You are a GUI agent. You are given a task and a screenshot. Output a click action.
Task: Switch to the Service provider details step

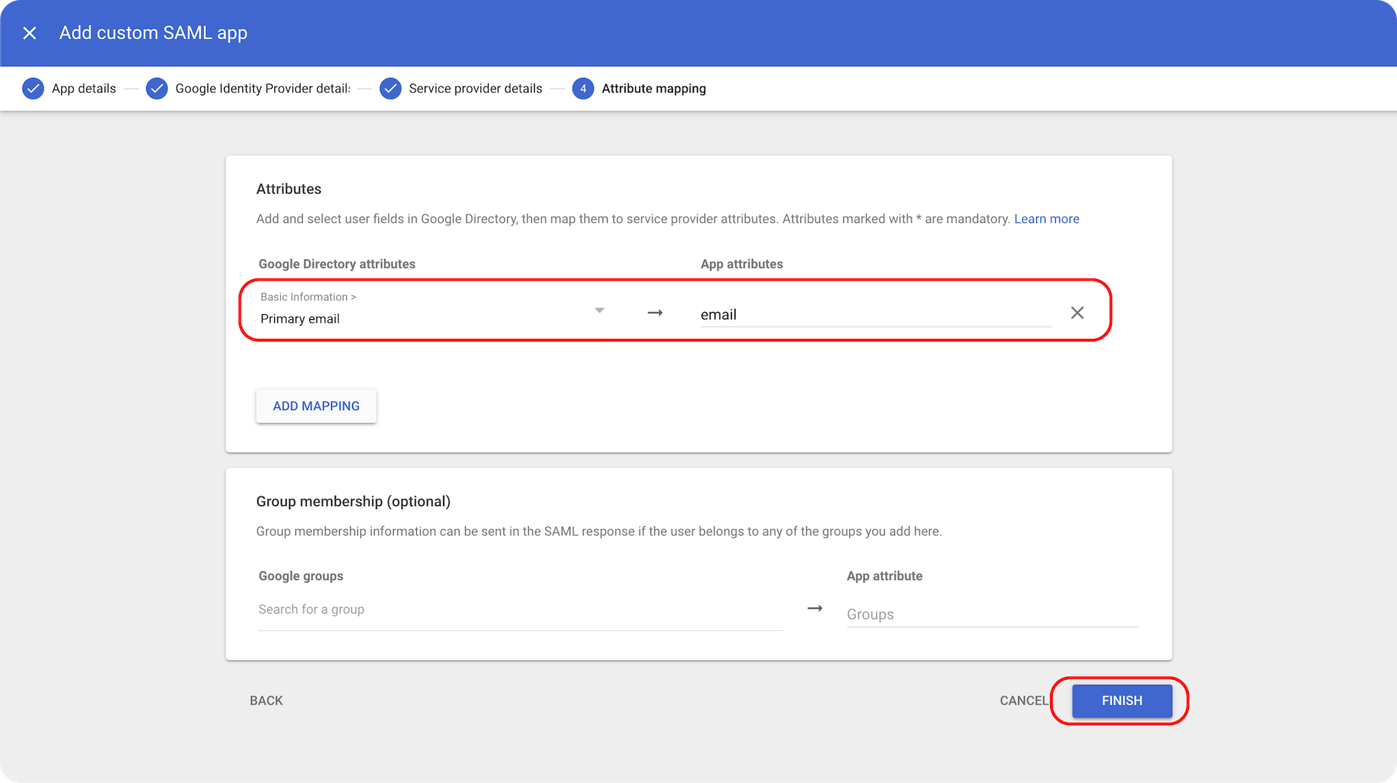click(x=475, y=88)
